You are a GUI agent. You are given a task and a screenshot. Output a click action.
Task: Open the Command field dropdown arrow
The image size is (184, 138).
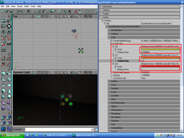point(92,130)
